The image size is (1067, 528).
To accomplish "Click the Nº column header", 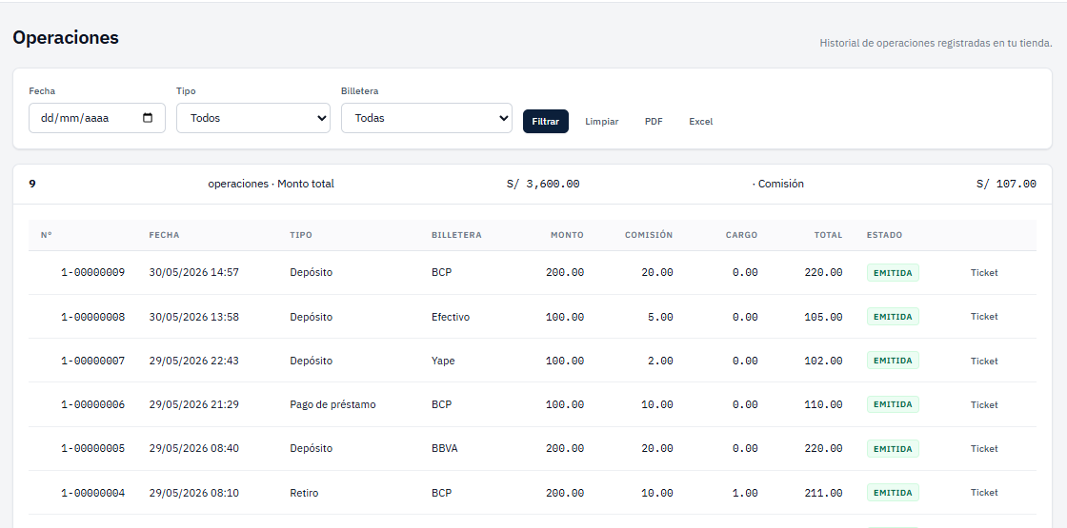I will pos(47,235).
